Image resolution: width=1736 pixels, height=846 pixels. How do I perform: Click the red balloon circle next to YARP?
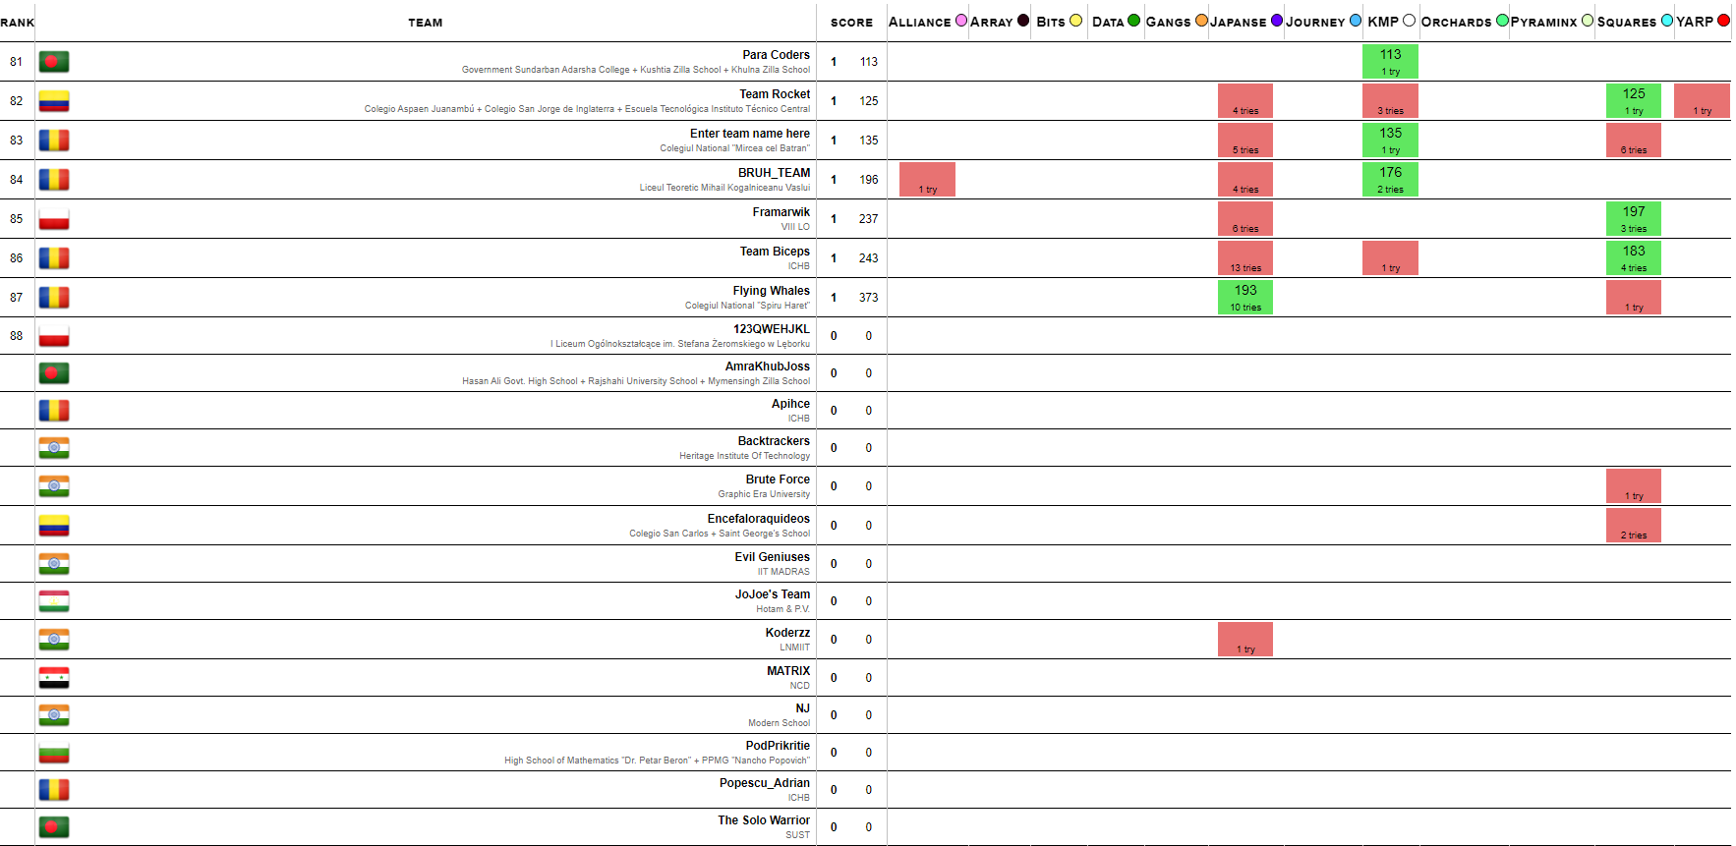(1723, 21)
